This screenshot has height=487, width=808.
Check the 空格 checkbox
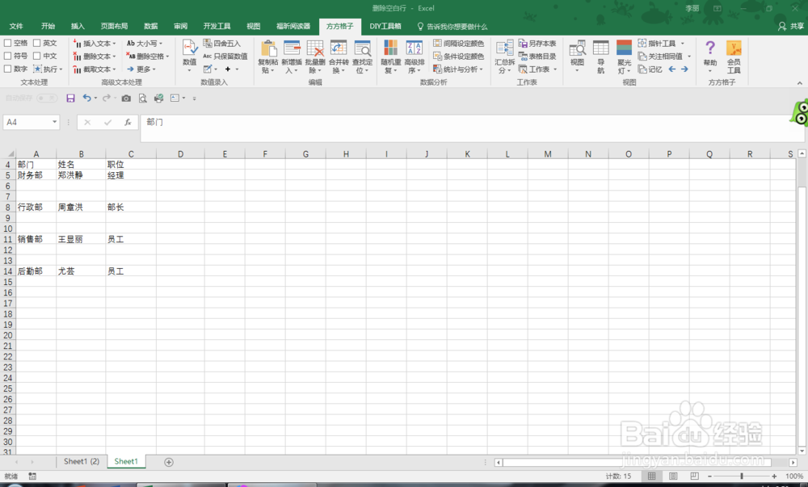coord(8,43)
